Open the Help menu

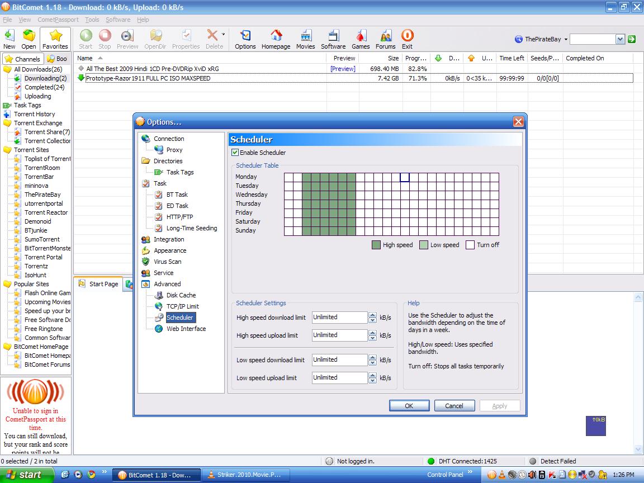point(143,20)
